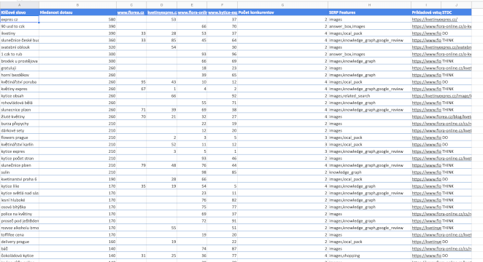Image resolution: width=483 pixels, height=262 pixels.
Task: Open the www.flora-online header link
Action: pyautogui.click(x=192, y=12)
